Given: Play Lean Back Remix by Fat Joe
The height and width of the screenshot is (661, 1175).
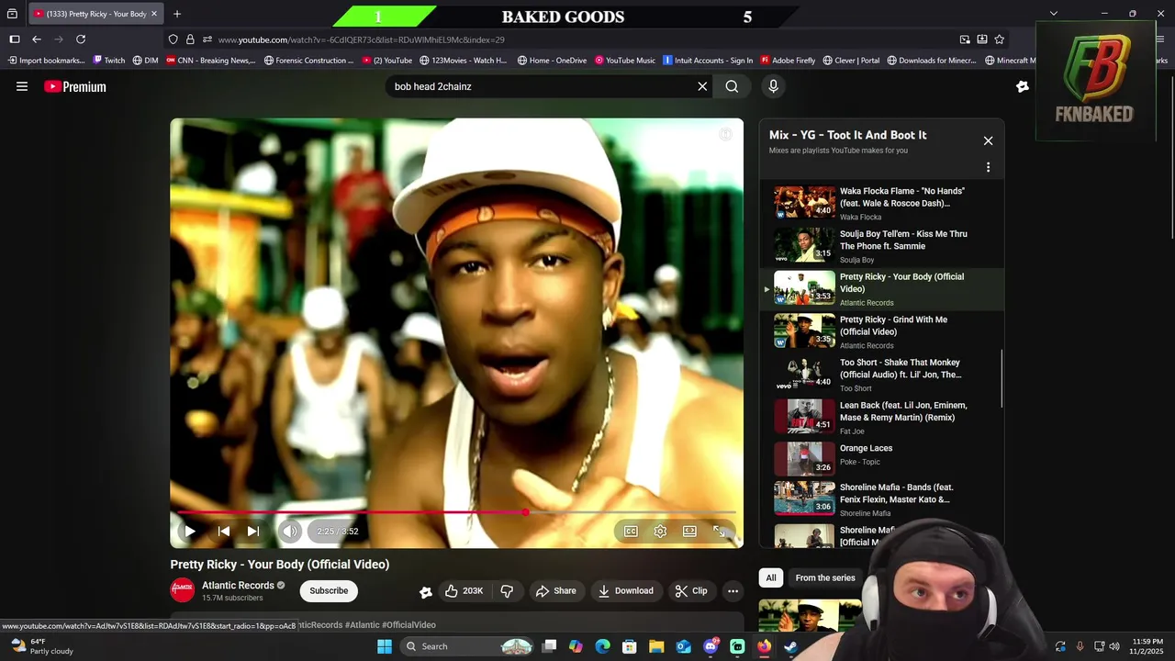Looking at the screenshot, I should [881, 418].
